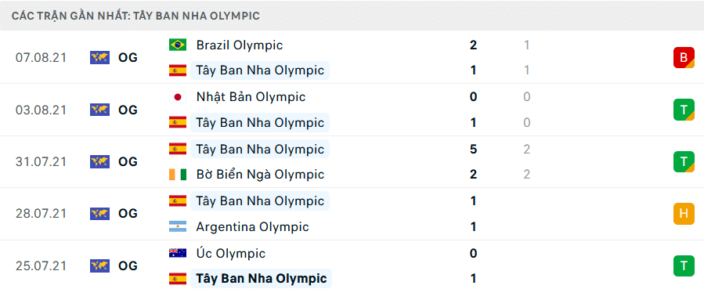The width and height of the screenshot is (704, 289).
Task: Click the OG competition label for 28.07.21
Action: click(x=128, y=214)
